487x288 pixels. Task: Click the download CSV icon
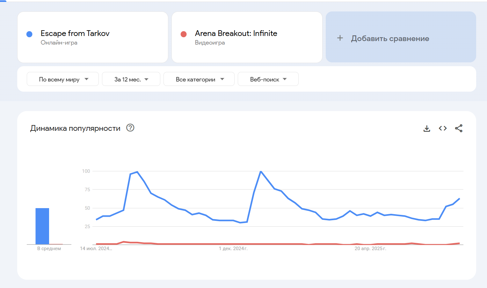tap(427, 128)
